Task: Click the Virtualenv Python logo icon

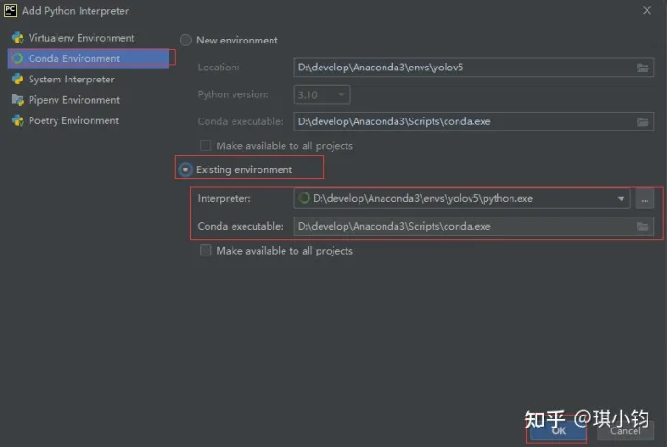Action: pyautogui.click(x=18, y=38)
